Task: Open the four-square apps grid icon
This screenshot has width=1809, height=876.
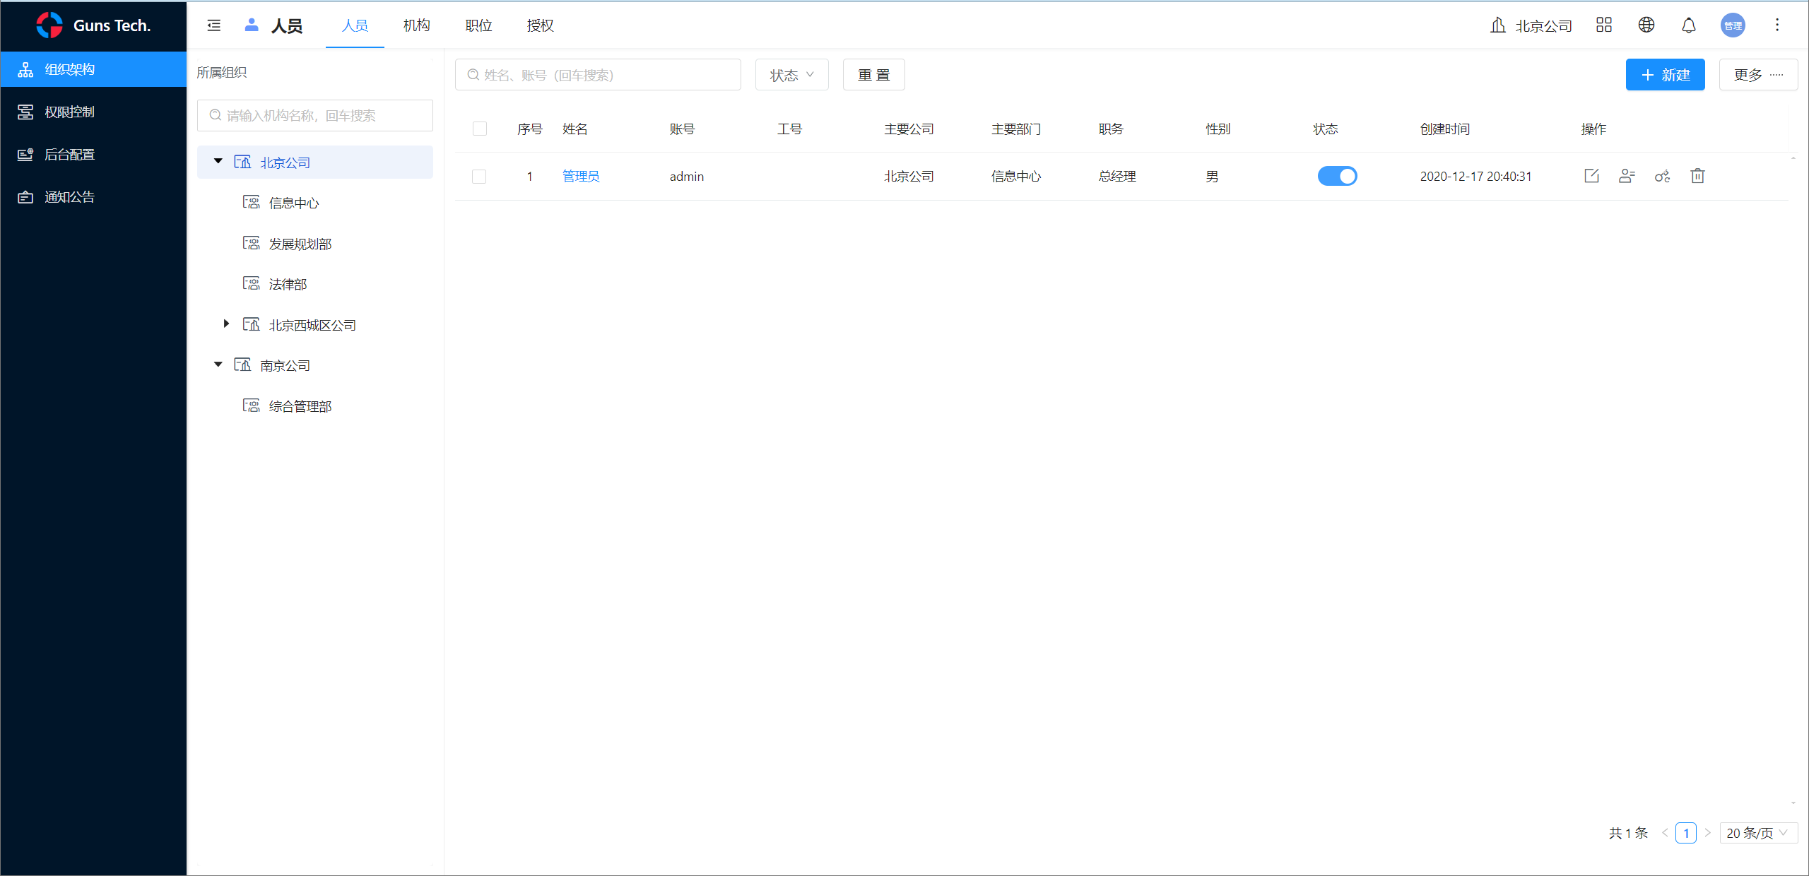Action: [x=1603, y=25]
